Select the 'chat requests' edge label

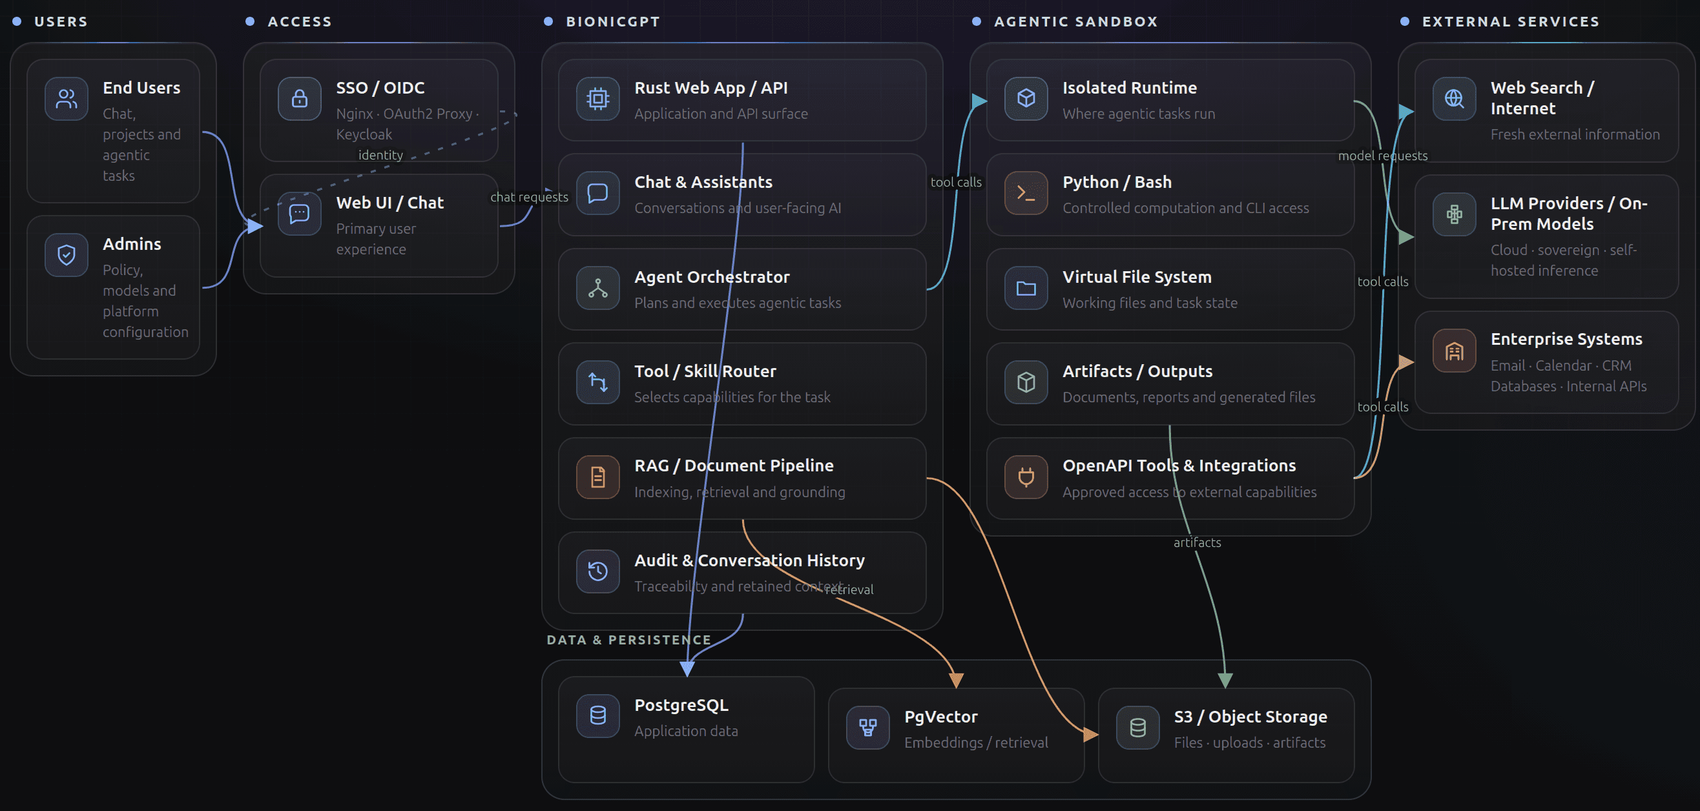tap(529, 198)
